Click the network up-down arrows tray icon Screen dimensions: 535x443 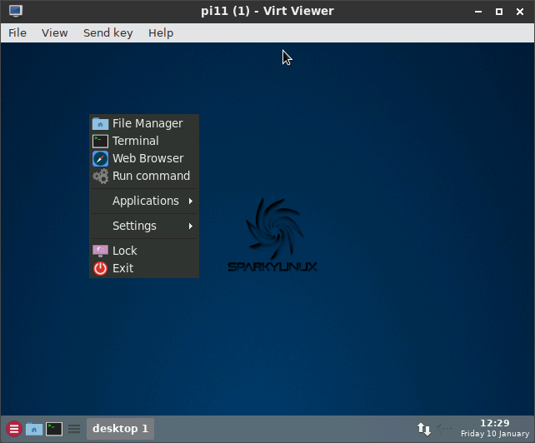pyautogui.click(x=424, y=429)
